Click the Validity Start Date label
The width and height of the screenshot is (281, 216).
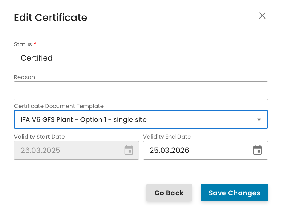39,136
